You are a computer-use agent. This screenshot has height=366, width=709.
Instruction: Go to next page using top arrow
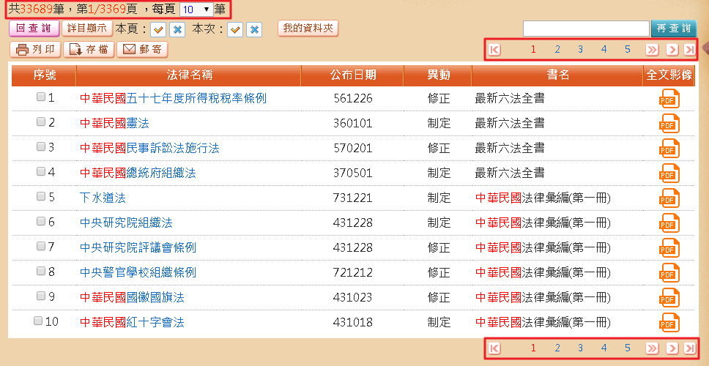click(x=672, y=50)
